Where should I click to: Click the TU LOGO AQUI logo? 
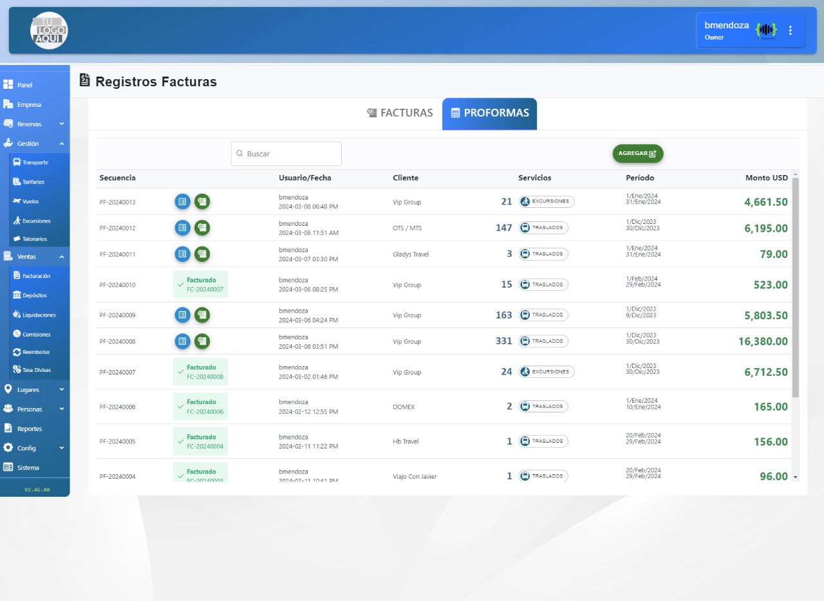(49, 30)
